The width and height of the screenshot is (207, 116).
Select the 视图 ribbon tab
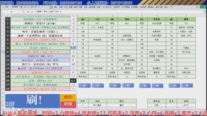click(x=80, y=7)
